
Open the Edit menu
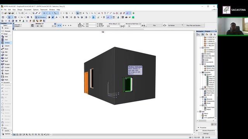9,10
